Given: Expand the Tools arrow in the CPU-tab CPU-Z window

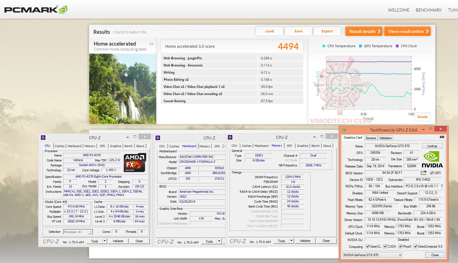Looking at the screenshot, I should coord(104,241).
